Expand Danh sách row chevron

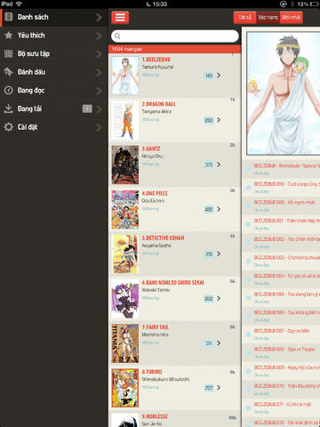pos(99,17)
